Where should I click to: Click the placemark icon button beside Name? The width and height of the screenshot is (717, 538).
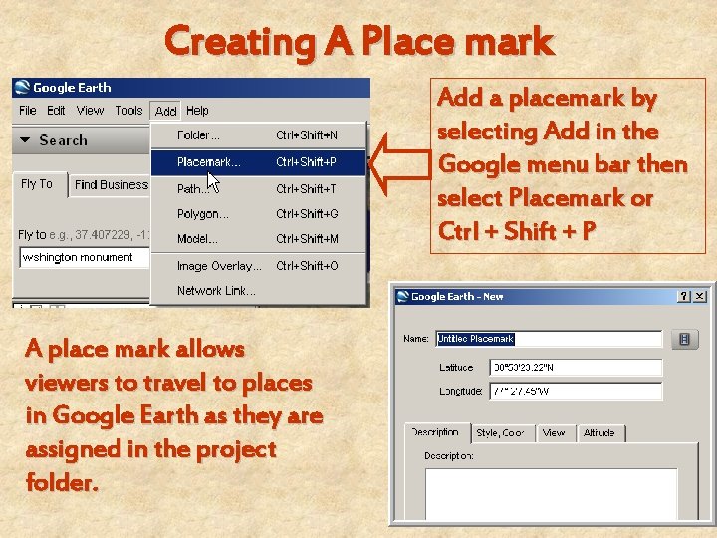point(684,339)
